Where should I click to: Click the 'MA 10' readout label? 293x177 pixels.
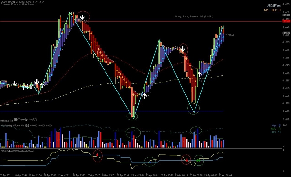coord(276,129)
